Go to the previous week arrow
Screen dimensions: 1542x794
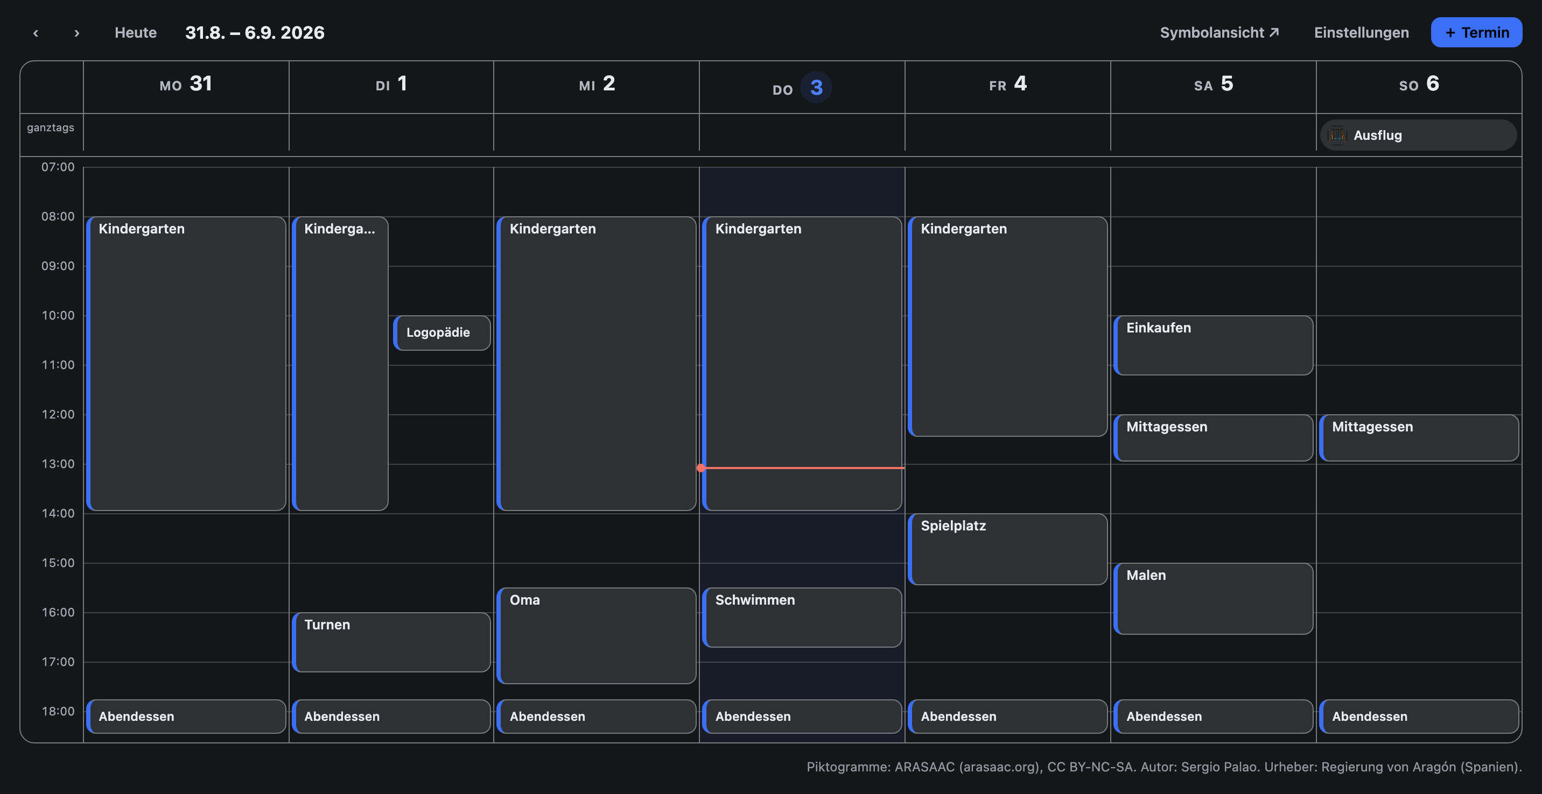[36, 33]
